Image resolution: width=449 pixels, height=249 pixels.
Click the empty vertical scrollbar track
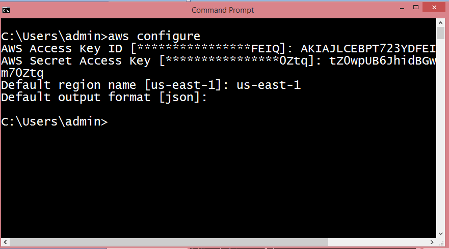pyautogui.click(x=441, y=134)
